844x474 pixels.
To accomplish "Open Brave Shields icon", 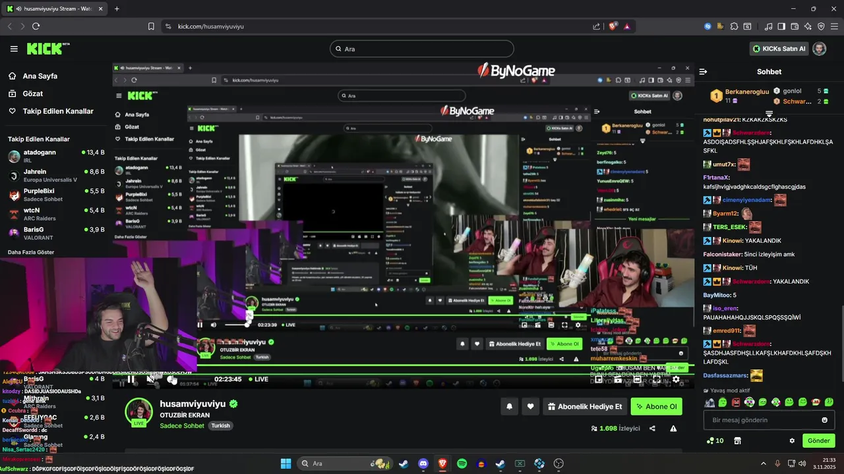I will coord(613,26).
